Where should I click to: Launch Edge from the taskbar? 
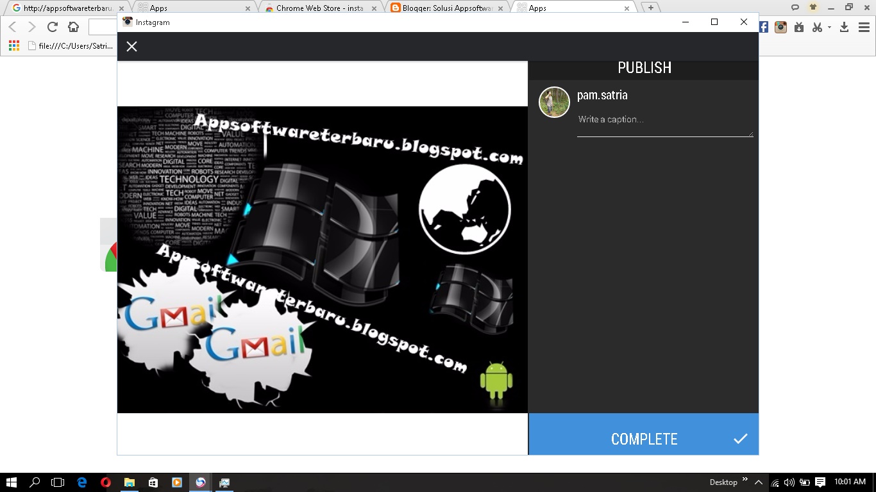[x=82, y=482]
